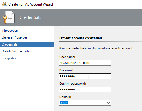Select the highlighted CORP domain text

click(63, 103)
